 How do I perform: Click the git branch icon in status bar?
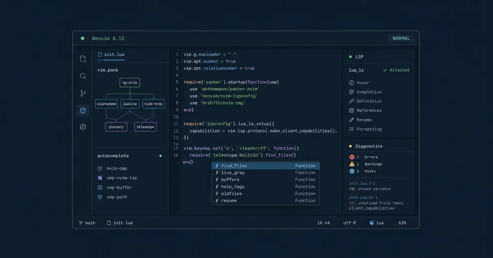[81, 223]
